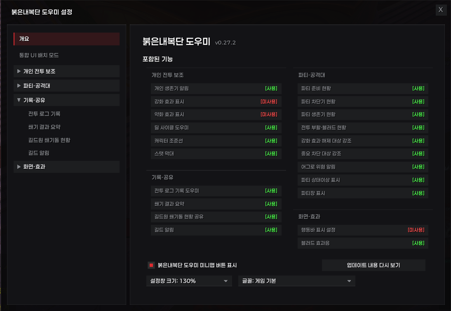The height and width of the screenshot is (311, 451).
Task: Click the 파티 차단기 현황 row
Action: click(x=363, y=102)
